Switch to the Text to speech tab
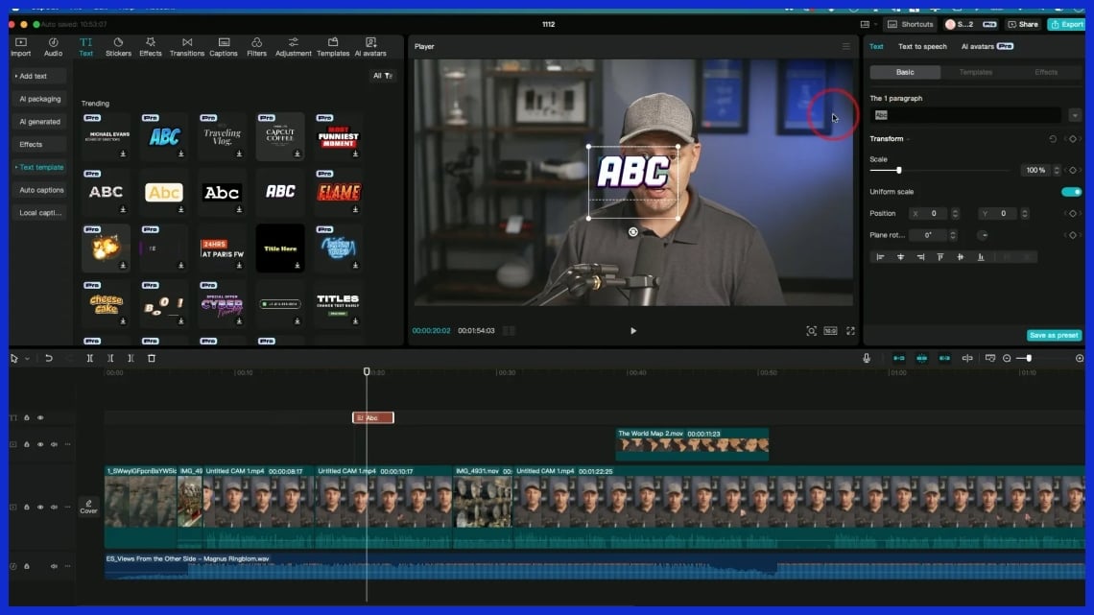The height and width of the screenshot is (615, 1094). (x=922, y=46)
